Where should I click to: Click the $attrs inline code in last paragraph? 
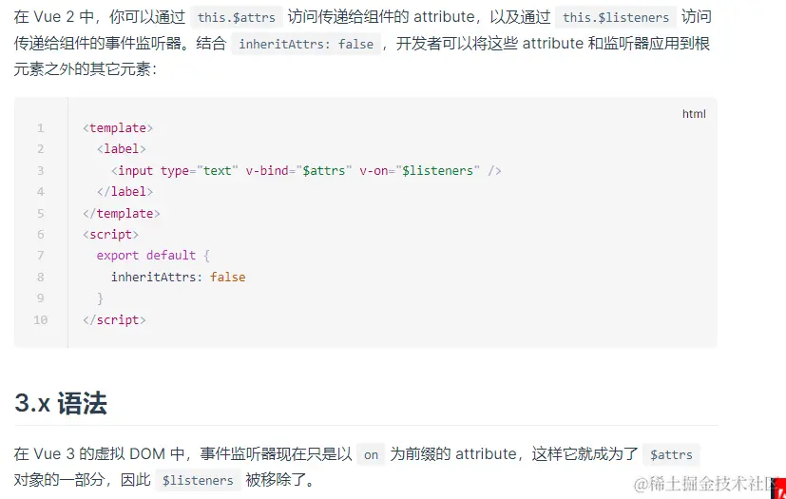pos(671,455)
